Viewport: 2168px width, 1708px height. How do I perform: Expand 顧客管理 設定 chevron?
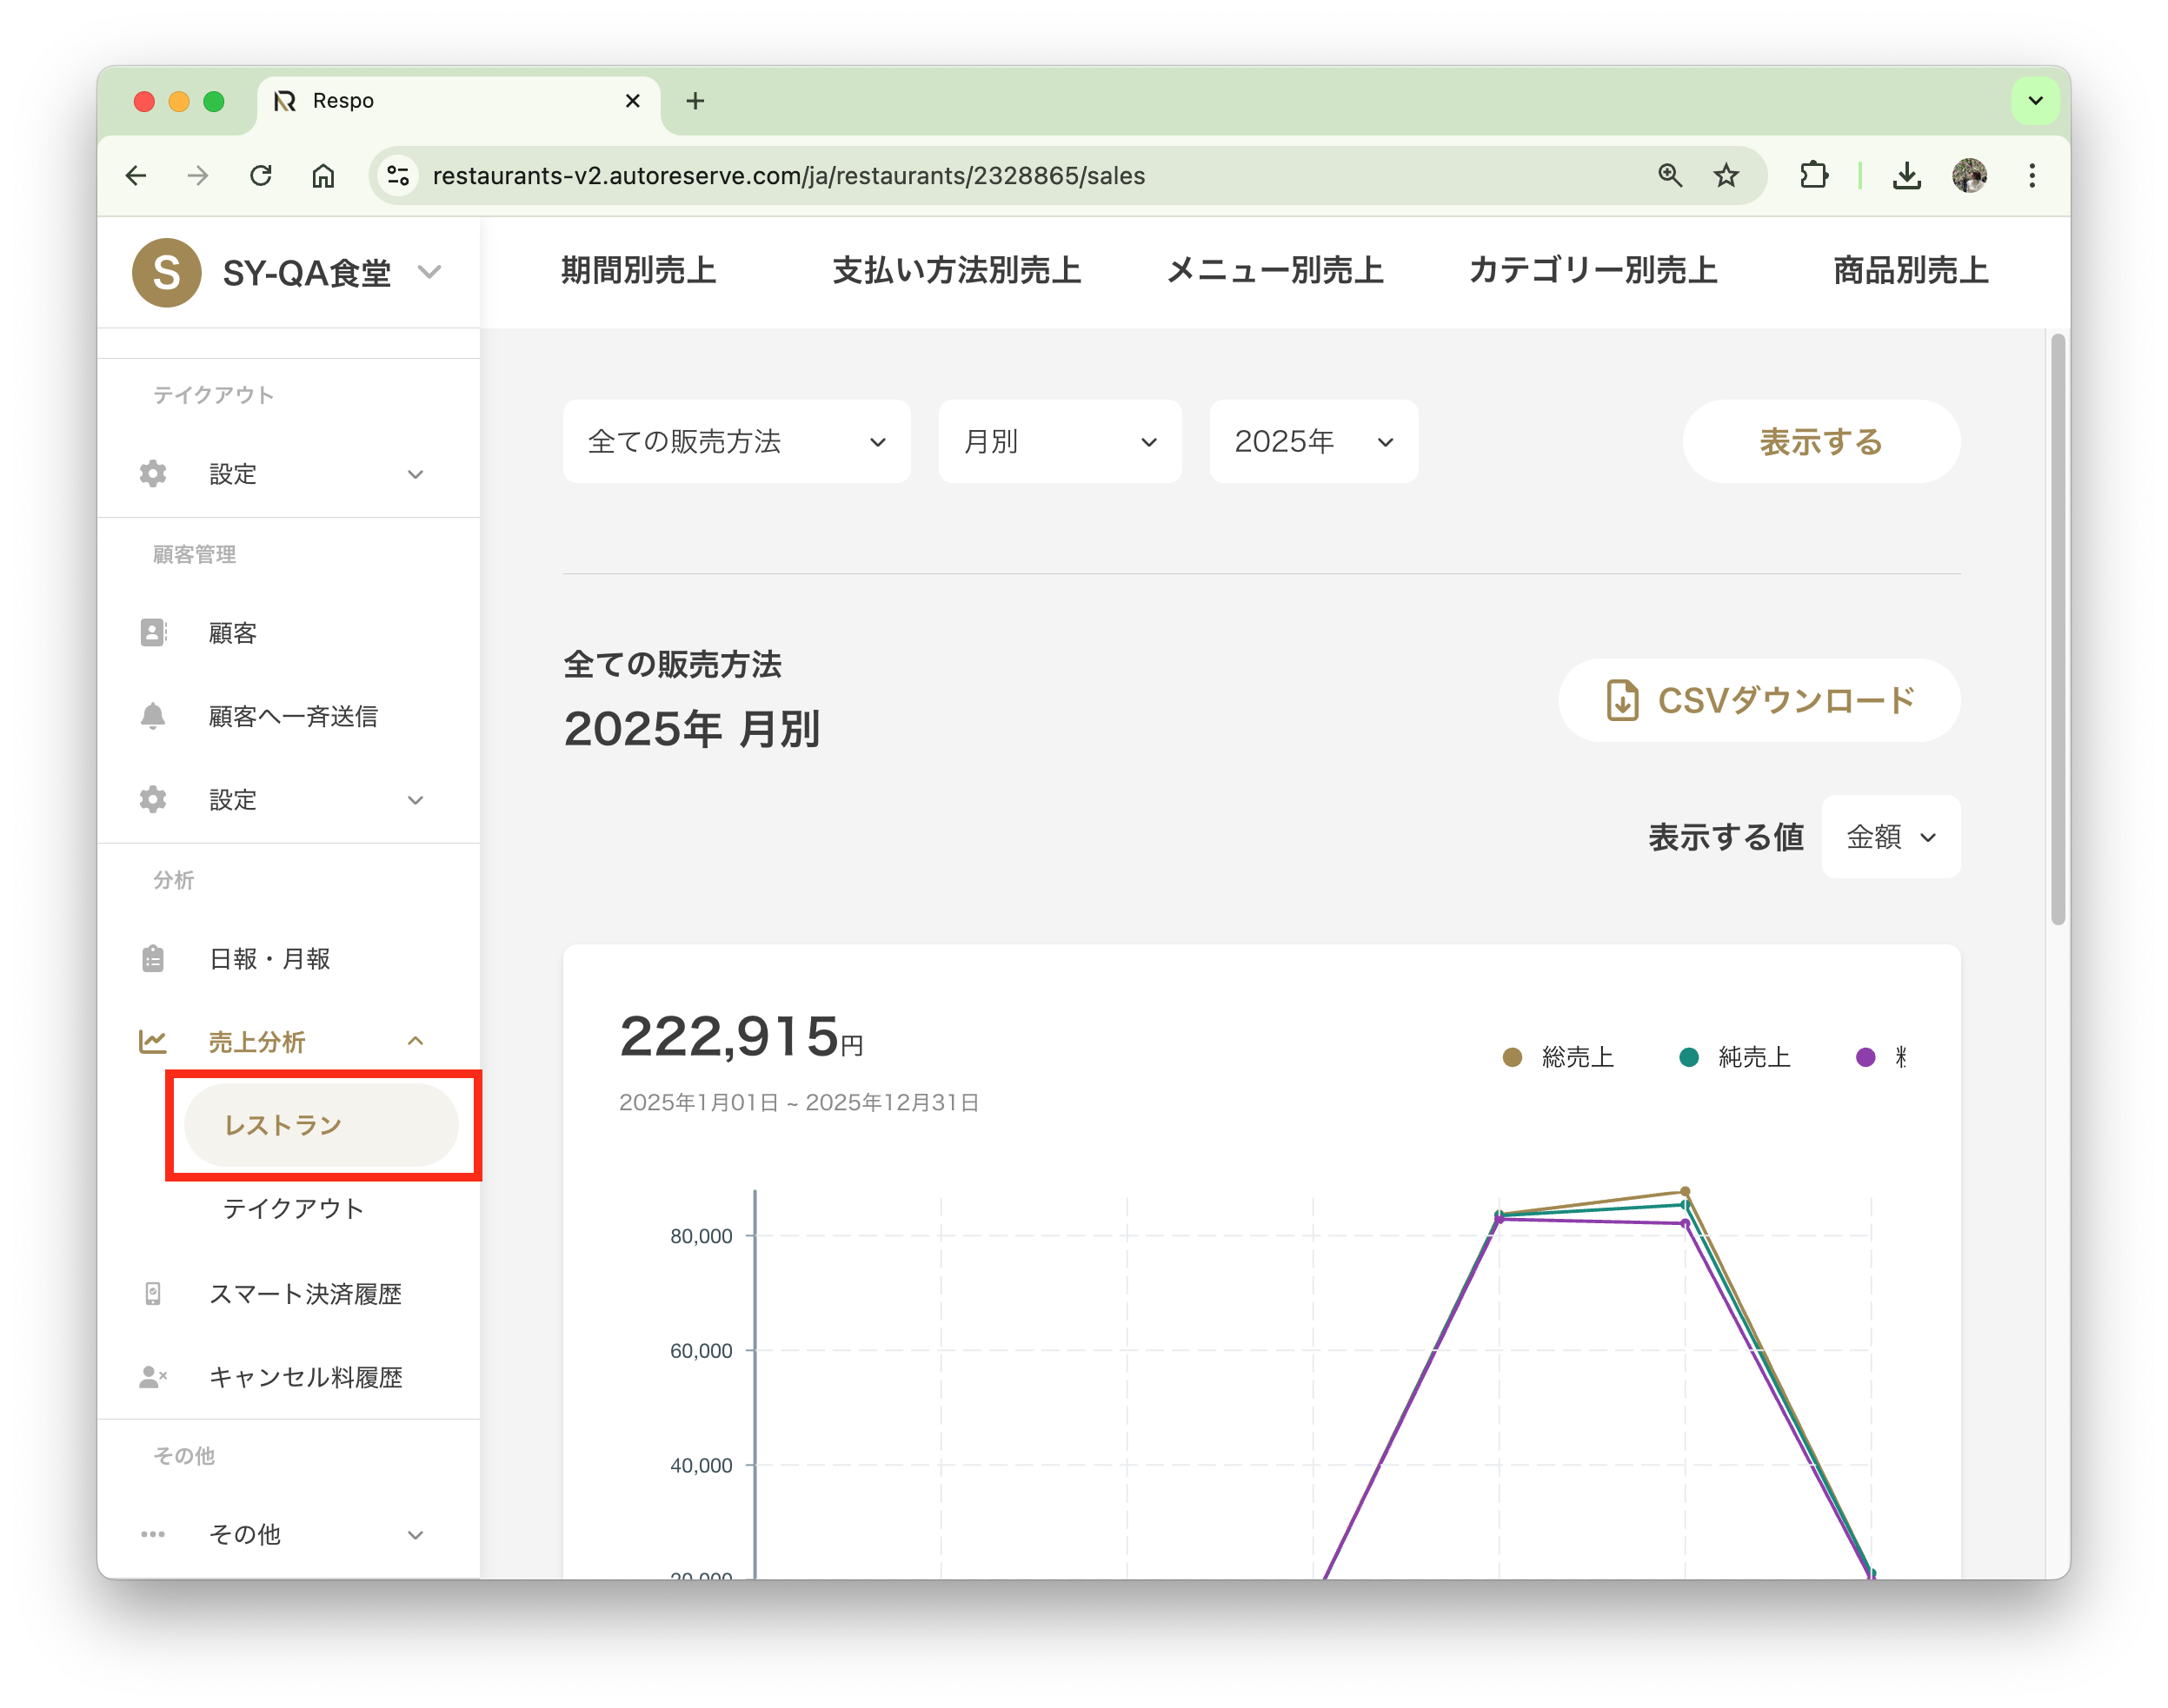[416, 800]
